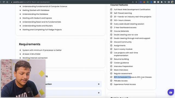Click 'Doubt clearing through mail and support'
The image size is (175, 98).
(x=132, y=38)
